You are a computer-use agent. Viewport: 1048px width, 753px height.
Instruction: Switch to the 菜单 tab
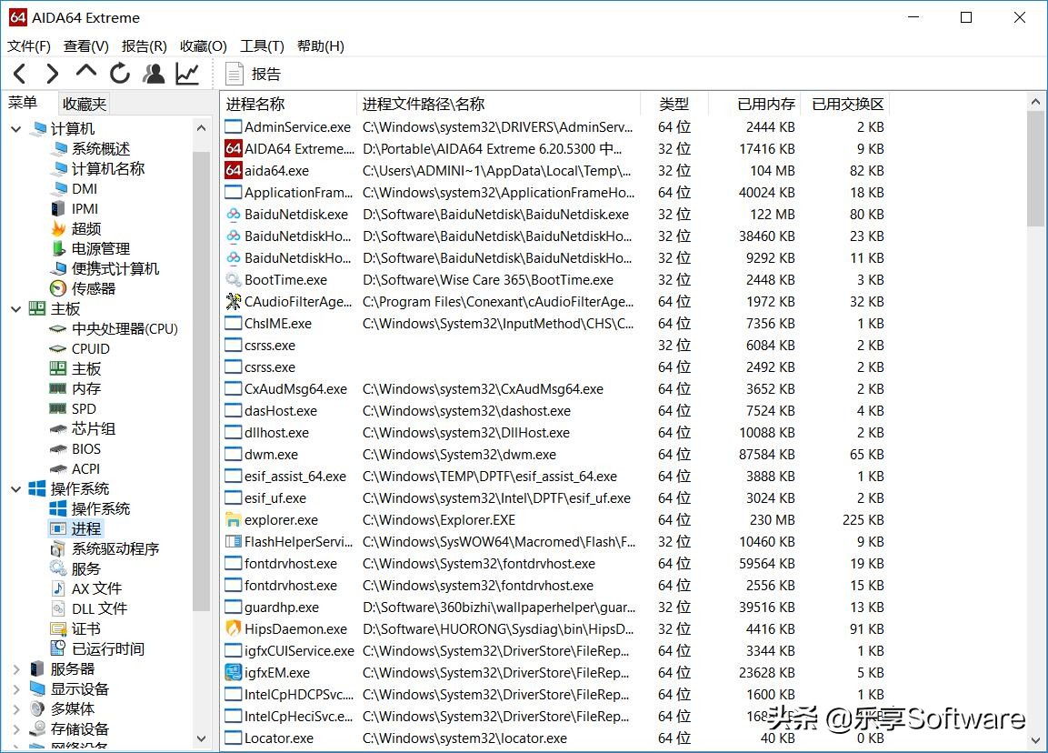23,103
